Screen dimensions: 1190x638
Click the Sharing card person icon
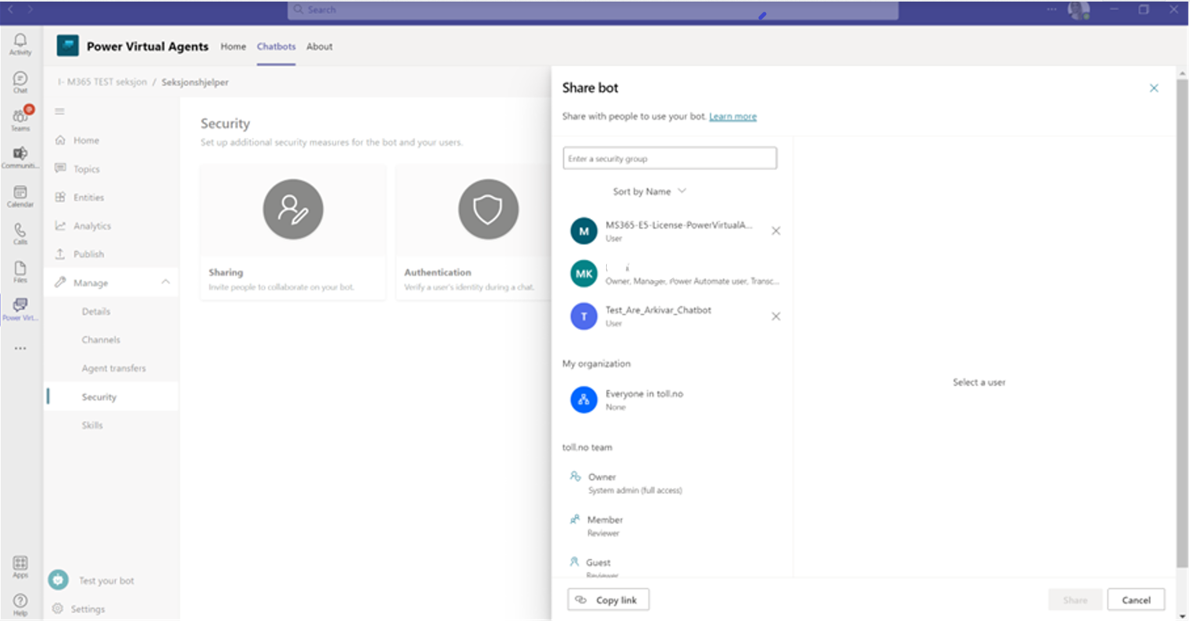pos(293,210)
